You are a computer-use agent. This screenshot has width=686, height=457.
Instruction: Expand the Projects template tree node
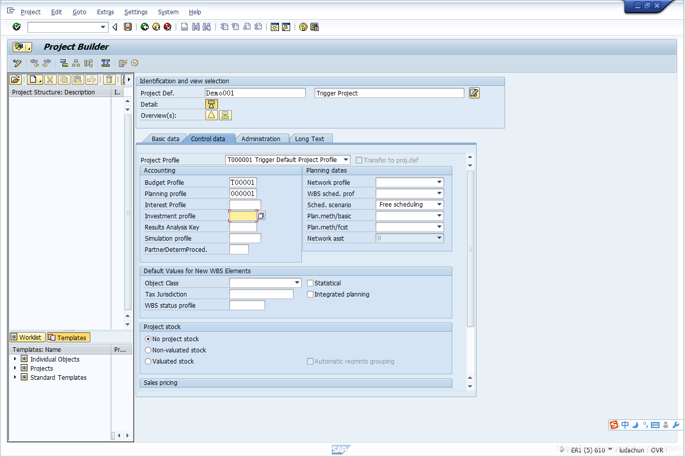[x=15, y=368]
